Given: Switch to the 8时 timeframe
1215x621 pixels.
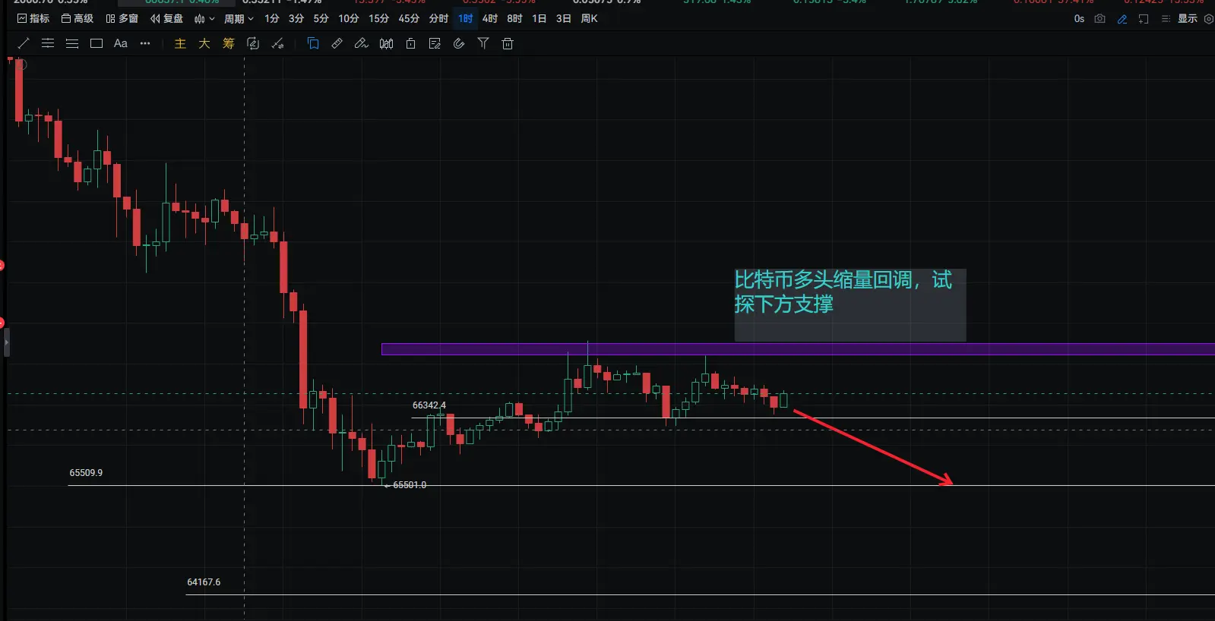Looking at the screenshot, I should point(515,18).
